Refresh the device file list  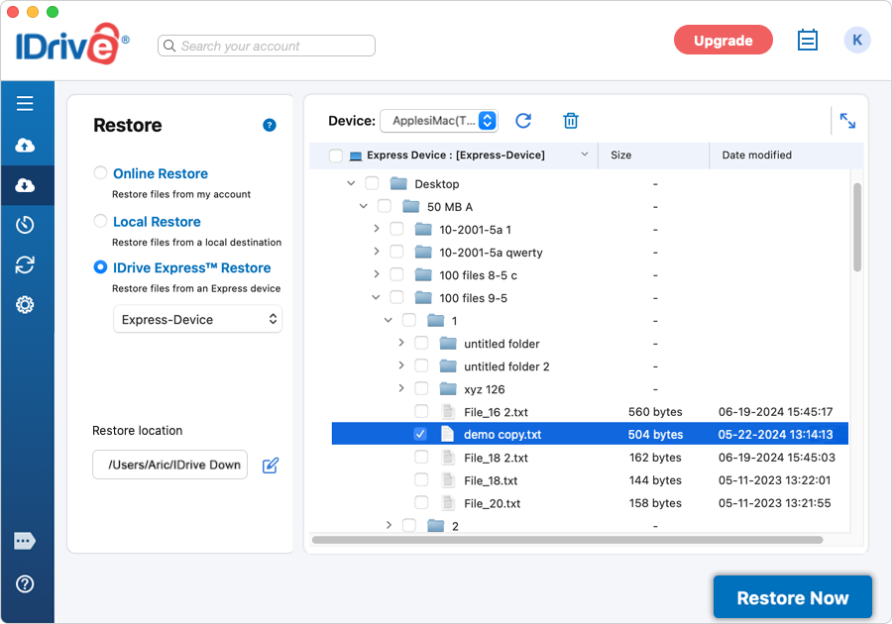(x=523, y=121)
